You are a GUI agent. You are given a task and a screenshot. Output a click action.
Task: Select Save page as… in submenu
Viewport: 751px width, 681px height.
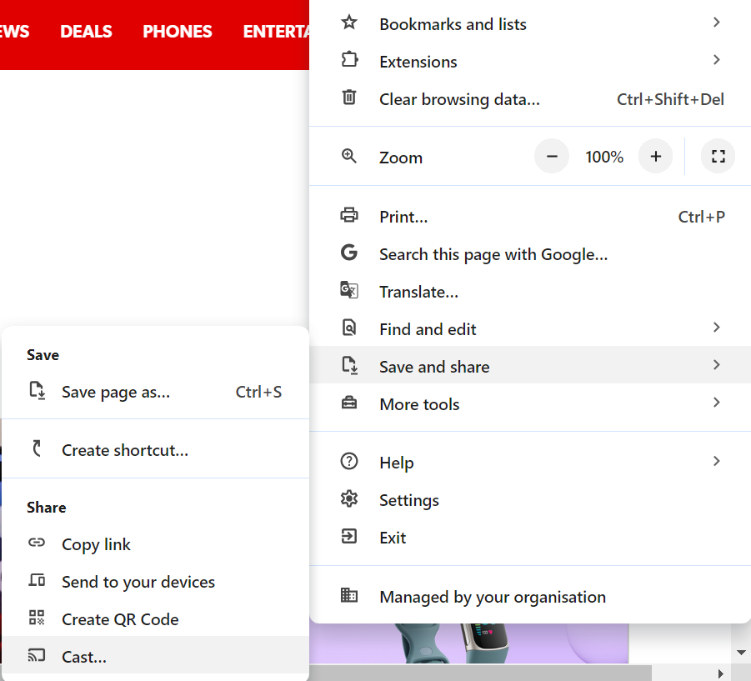(156, 391)
